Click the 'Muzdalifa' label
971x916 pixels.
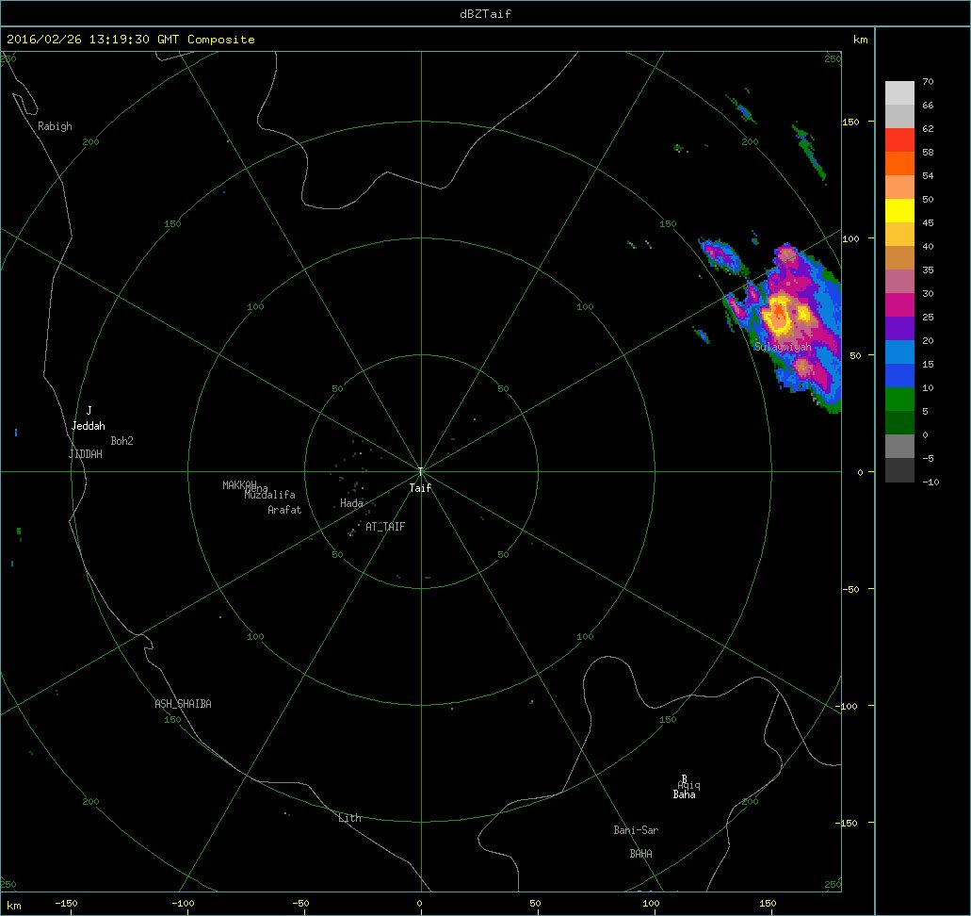coord(270,495)
